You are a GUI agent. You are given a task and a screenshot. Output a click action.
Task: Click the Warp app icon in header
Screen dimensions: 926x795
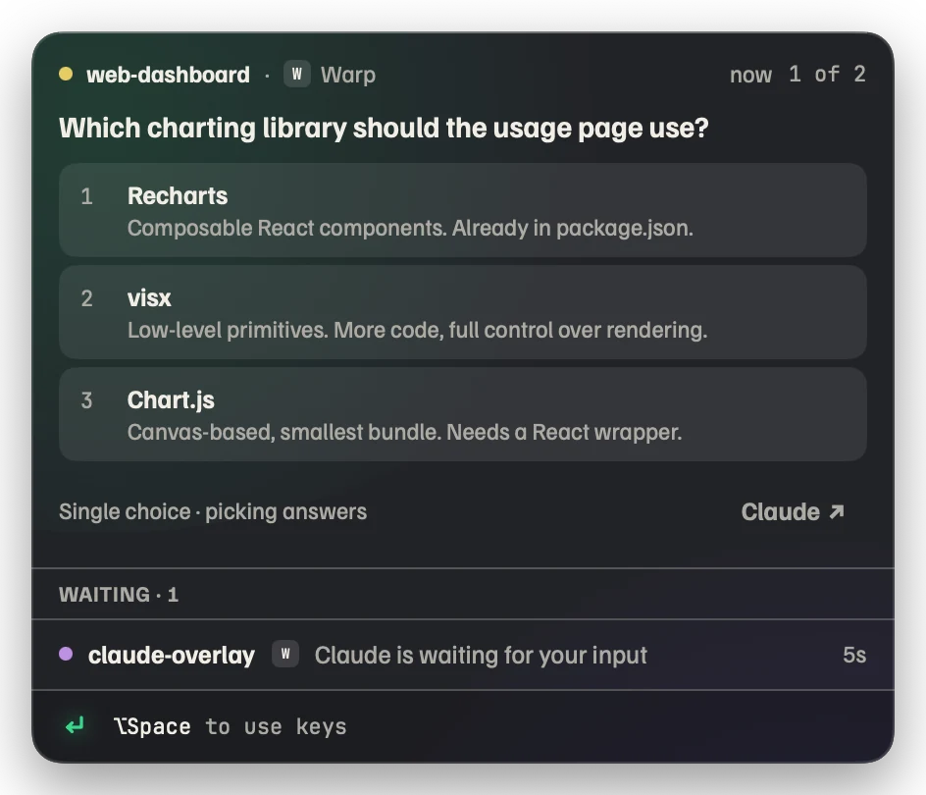(297, 75)
